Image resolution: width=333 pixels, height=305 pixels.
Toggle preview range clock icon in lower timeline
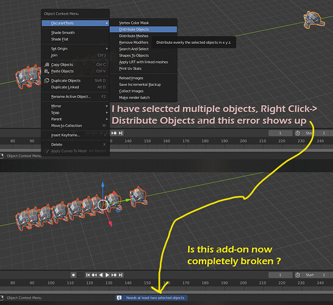coord(298,275)
